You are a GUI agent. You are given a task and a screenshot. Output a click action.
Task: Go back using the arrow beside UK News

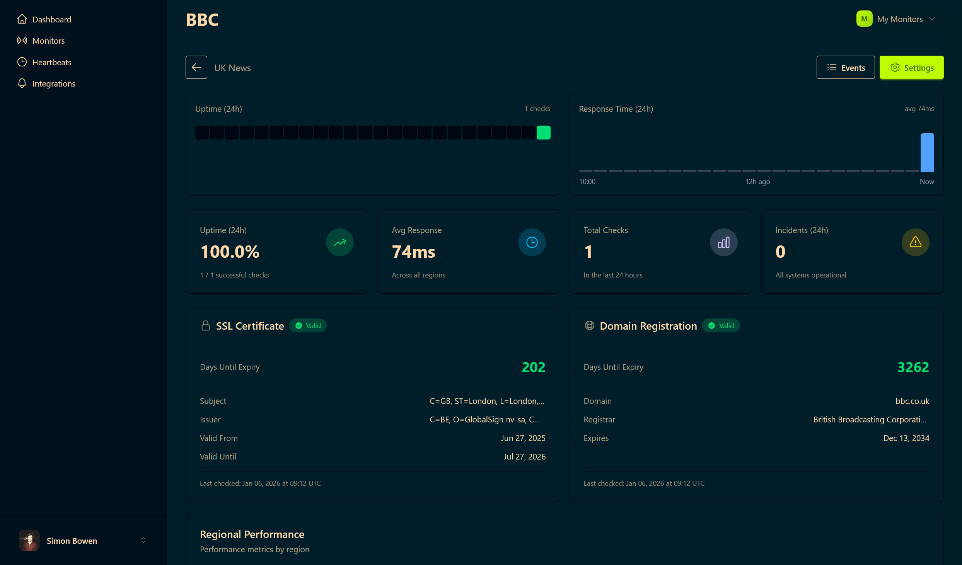coord(196,67)
